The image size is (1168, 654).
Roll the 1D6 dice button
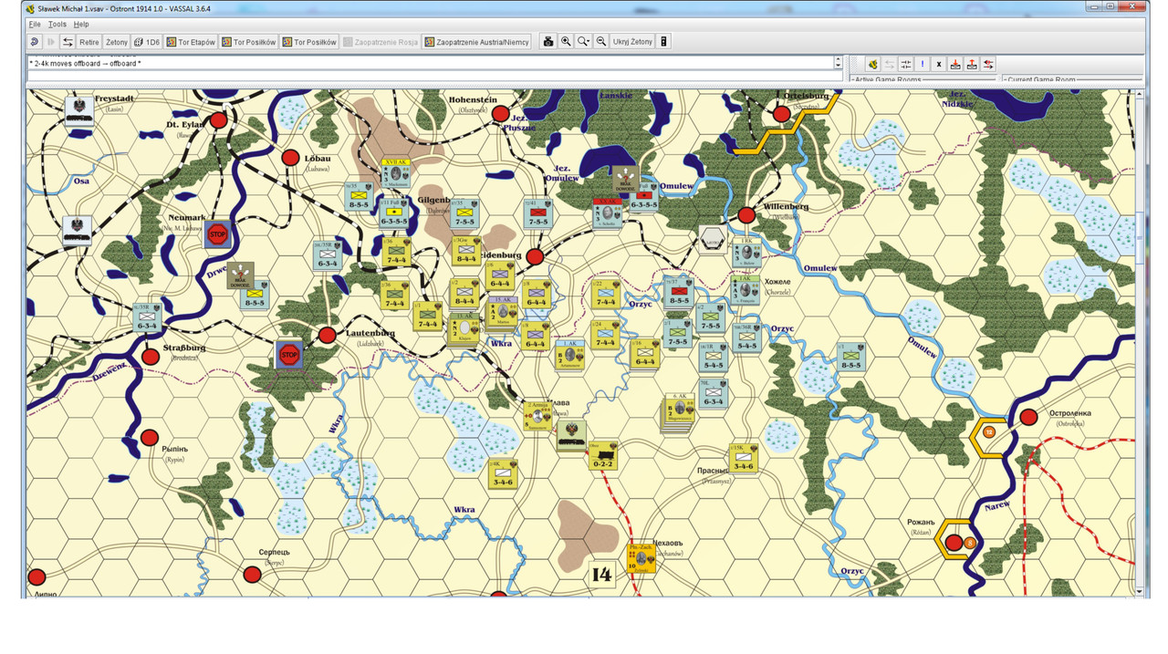147,42
